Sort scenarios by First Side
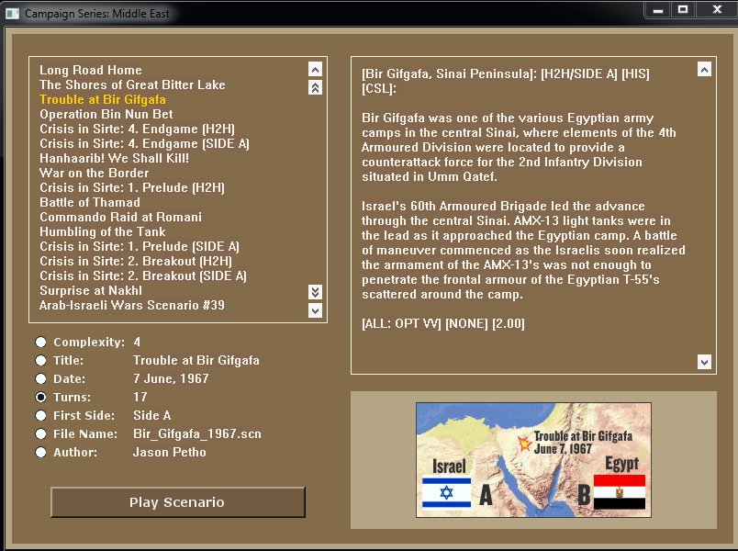 pos(41,415)
